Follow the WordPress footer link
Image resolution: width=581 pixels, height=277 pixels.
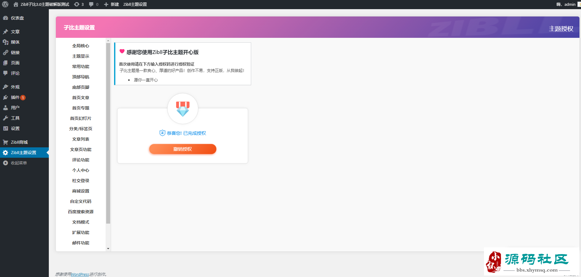[80, 274]
